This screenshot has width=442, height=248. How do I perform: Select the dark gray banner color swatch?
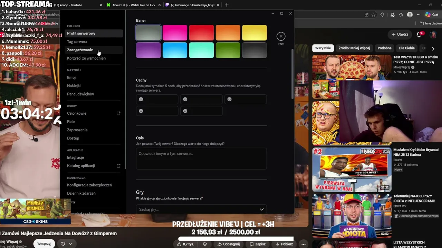tap(254, 50)
